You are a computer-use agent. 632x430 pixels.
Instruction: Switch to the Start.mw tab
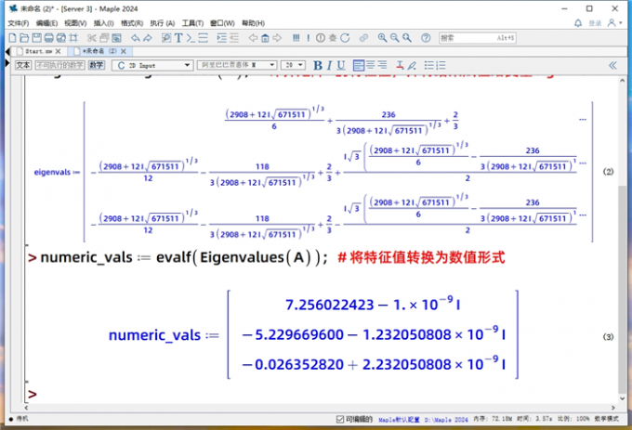tap(43, 51)
